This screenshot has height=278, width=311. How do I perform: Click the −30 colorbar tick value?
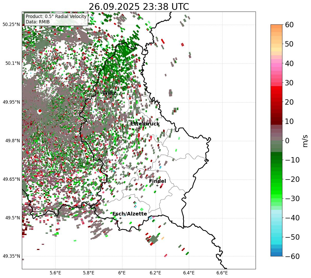[292, 198]
